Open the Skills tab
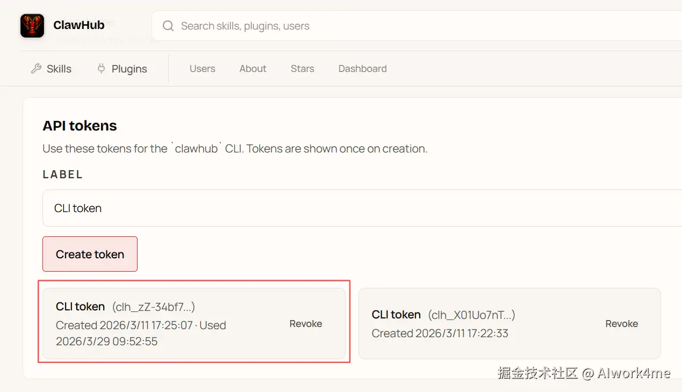This screenshot has height=392, width=682. [52, 69]
